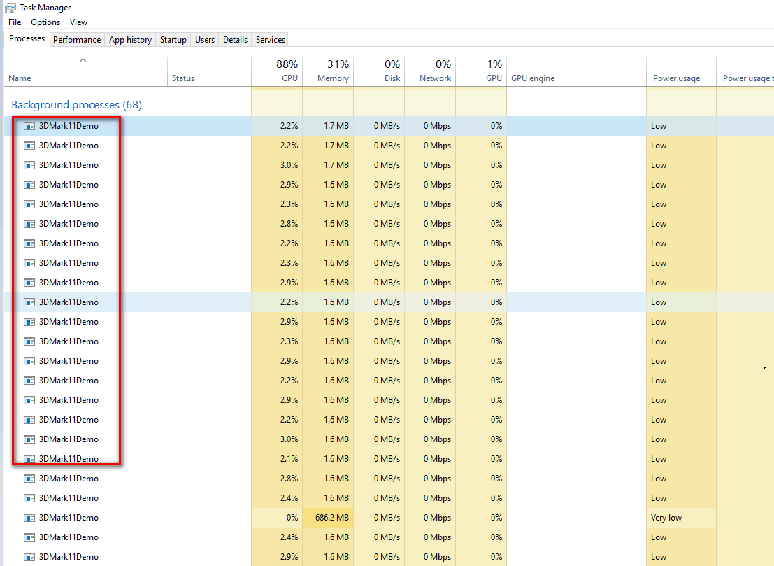Open the View menu
This screenshot has width=774, height=566.
(x=78, y=22)
